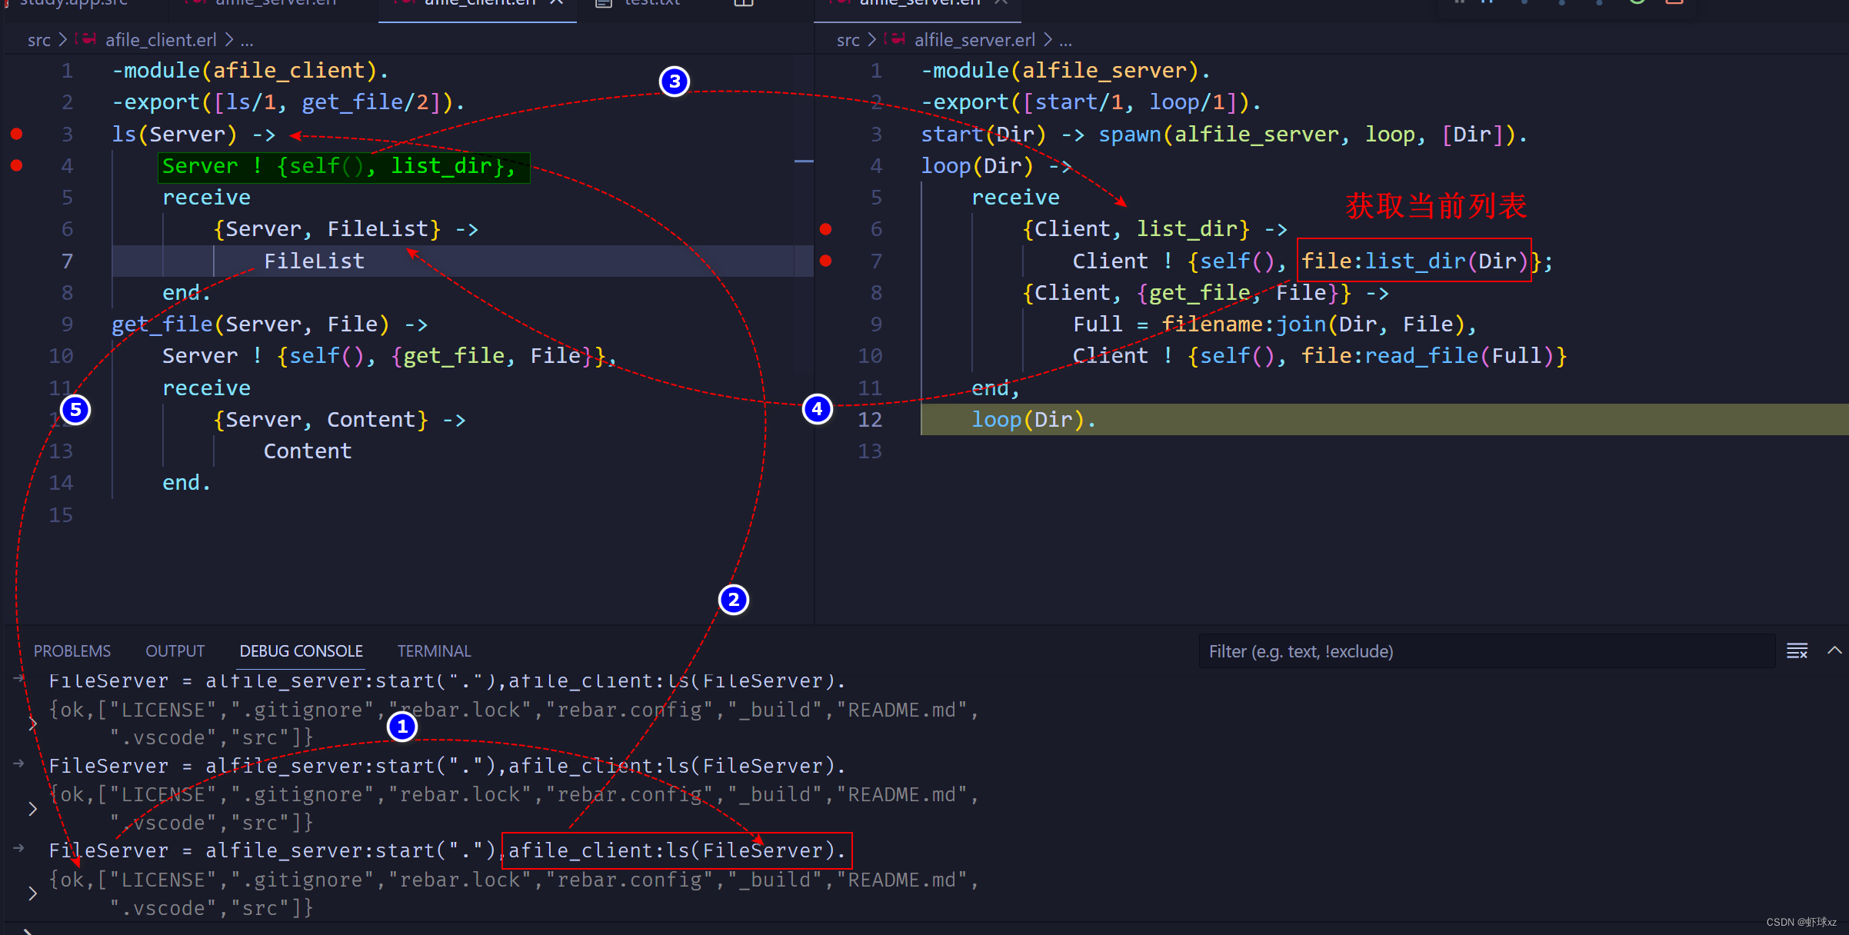Click 'get_file(Server, File) ->' function head
Image resolution: width=1849 pixels, height=935 pixels.
pos(270,324)
